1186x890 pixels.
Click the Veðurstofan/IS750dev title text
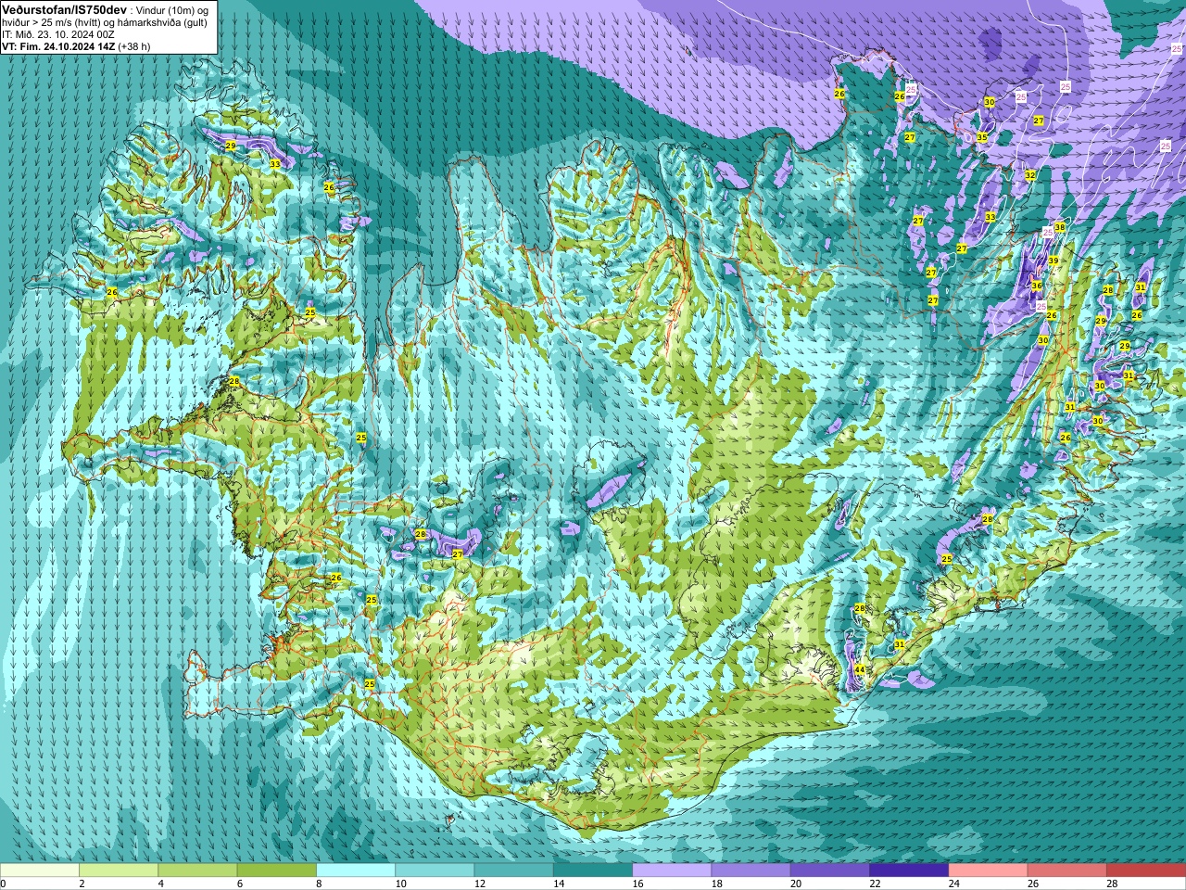tap(65, 8)
